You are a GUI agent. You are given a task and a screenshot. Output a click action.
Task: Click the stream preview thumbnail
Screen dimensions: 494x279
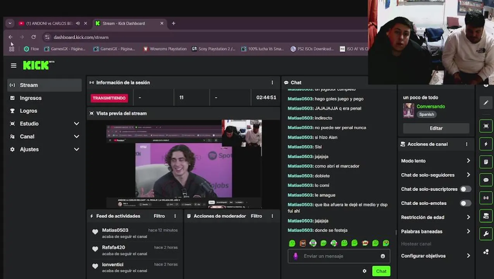[x=184, y=164]
